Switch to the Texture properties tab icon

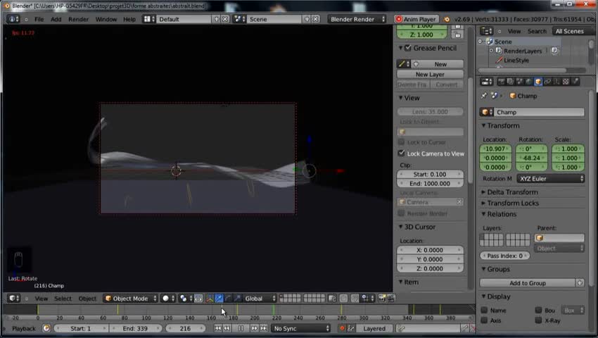pos(566,82)
